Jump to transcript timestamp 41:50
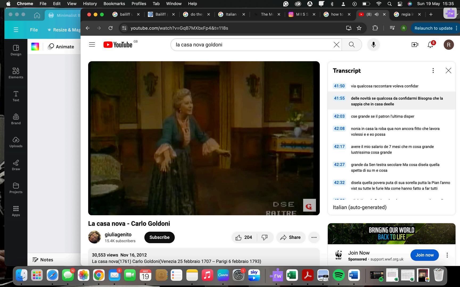This screenshot has width=460, height=287. tap(339, 86)
